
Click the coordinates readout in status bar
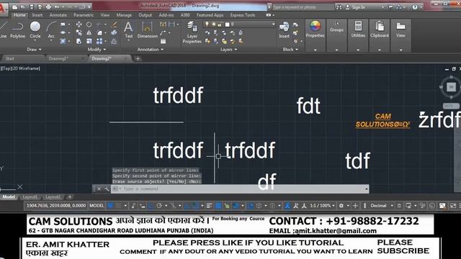tap(56, 206)
